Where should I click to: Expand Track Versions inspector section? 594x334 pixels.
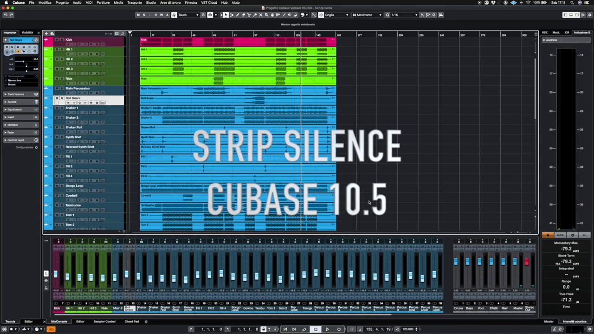click(21, 94)
